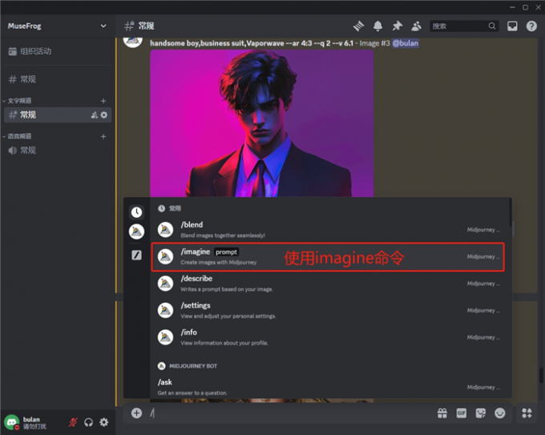Open the generated portrait image
The height and width of the screenshot is (435, 545).
click(x=262, y=123)
